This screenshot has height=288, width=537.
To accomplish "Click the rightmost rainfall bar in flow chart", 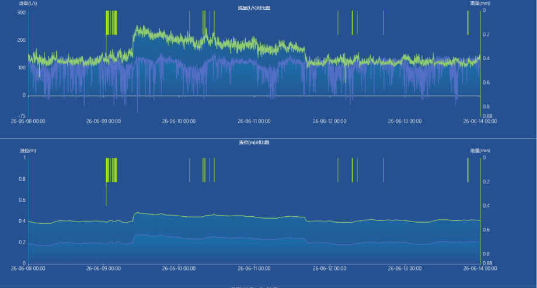I will 468,23.
